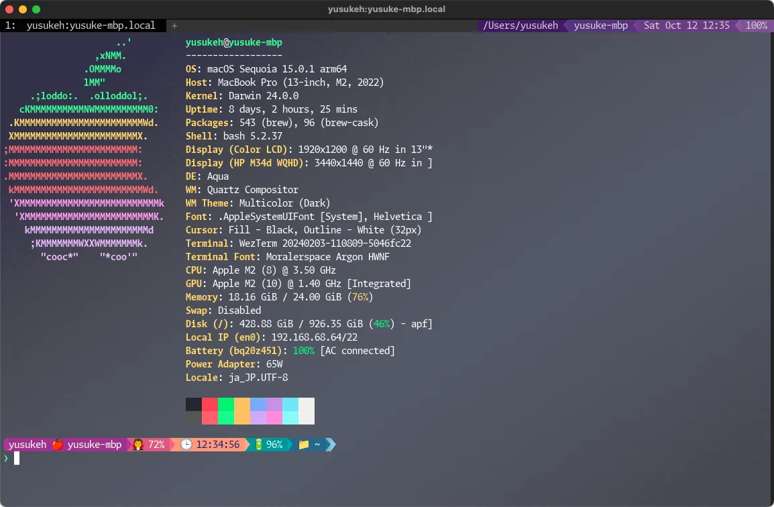
Task: Click the Disk (/) usage line
Action: click(309, 324)
